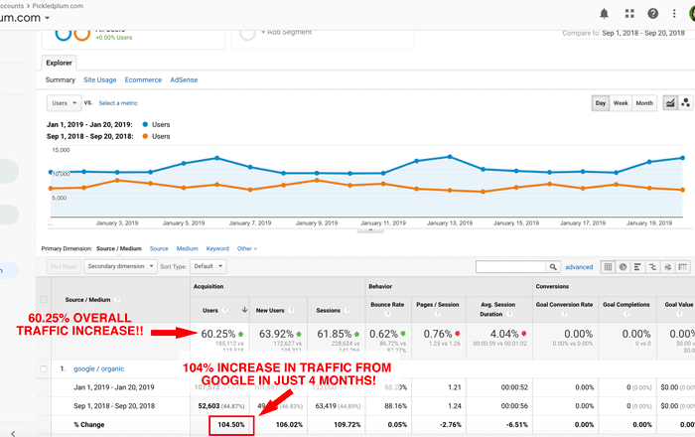Collapse the left sidebar with chevron
Viewport: 695px width, 437px height.
13,433
